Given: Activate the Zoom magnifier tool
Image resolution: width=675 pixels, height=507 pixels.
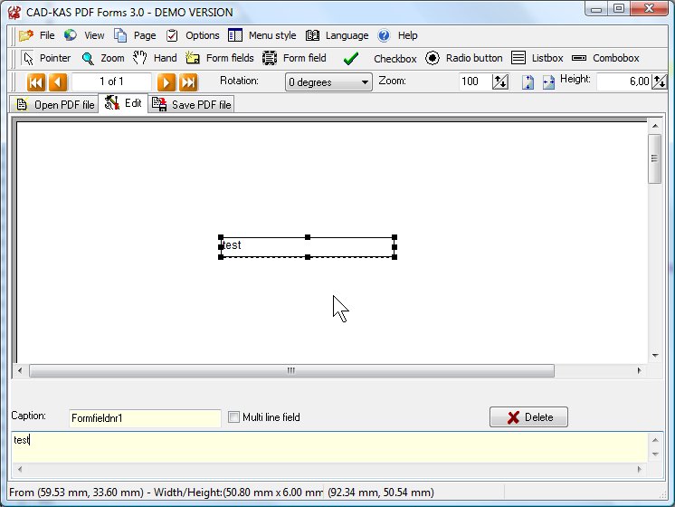Looking at the screenshot, I should pos(102,58).
